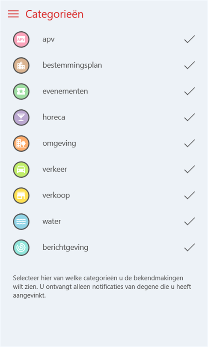This screenshot has width=208, height=347.
Task: Select the orange omgeving icon
Action: point(21,144)
